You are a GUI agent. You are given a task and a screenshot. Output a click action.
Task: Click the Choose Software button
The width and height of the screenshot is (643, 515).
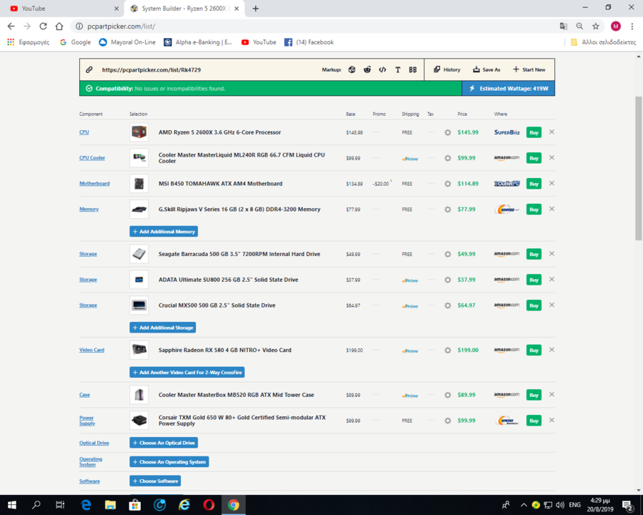(155, 481)
